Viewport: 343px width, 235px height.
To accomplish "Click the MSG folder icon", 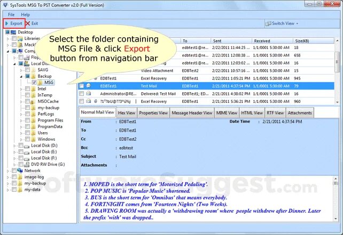I will [40, 83].
